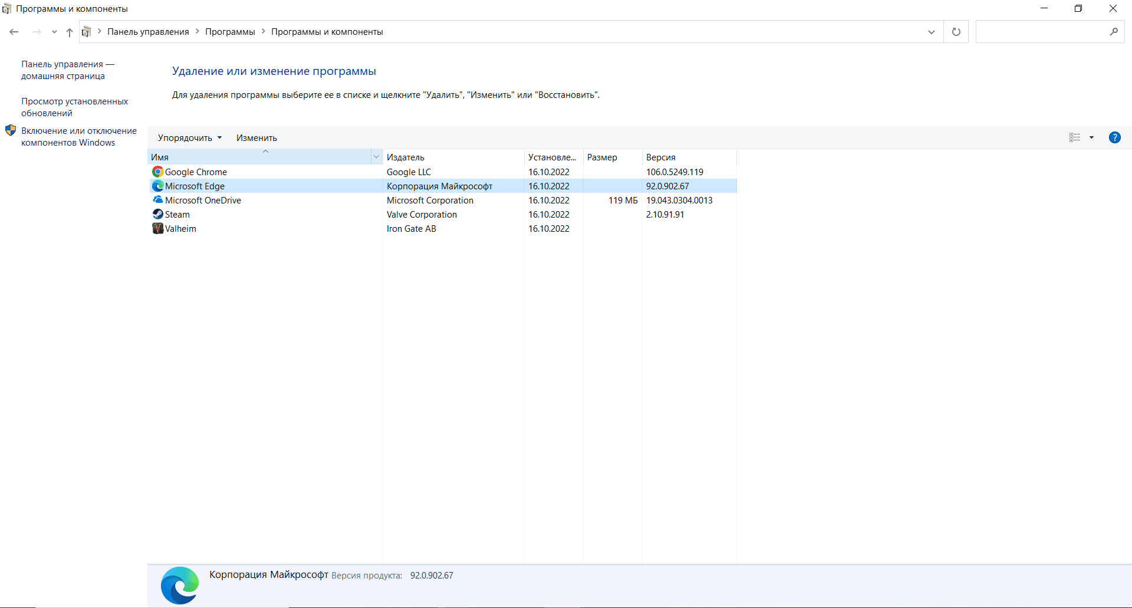This screenshot has width=1132, height=608.
Task: Open Просмотр установленных обновлений link
Action: tap(74, 107)
